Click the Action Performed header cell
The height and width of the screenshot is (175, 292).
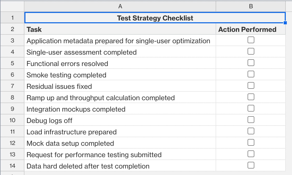tap(247, 29)
